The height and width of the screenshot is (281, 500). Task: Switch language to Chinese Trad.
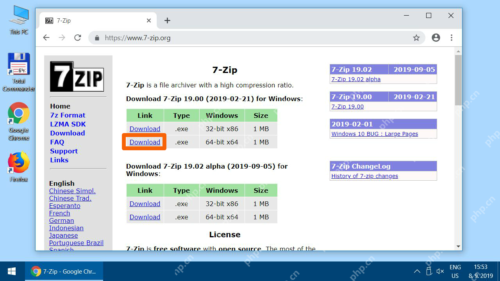tap(70, 198)
